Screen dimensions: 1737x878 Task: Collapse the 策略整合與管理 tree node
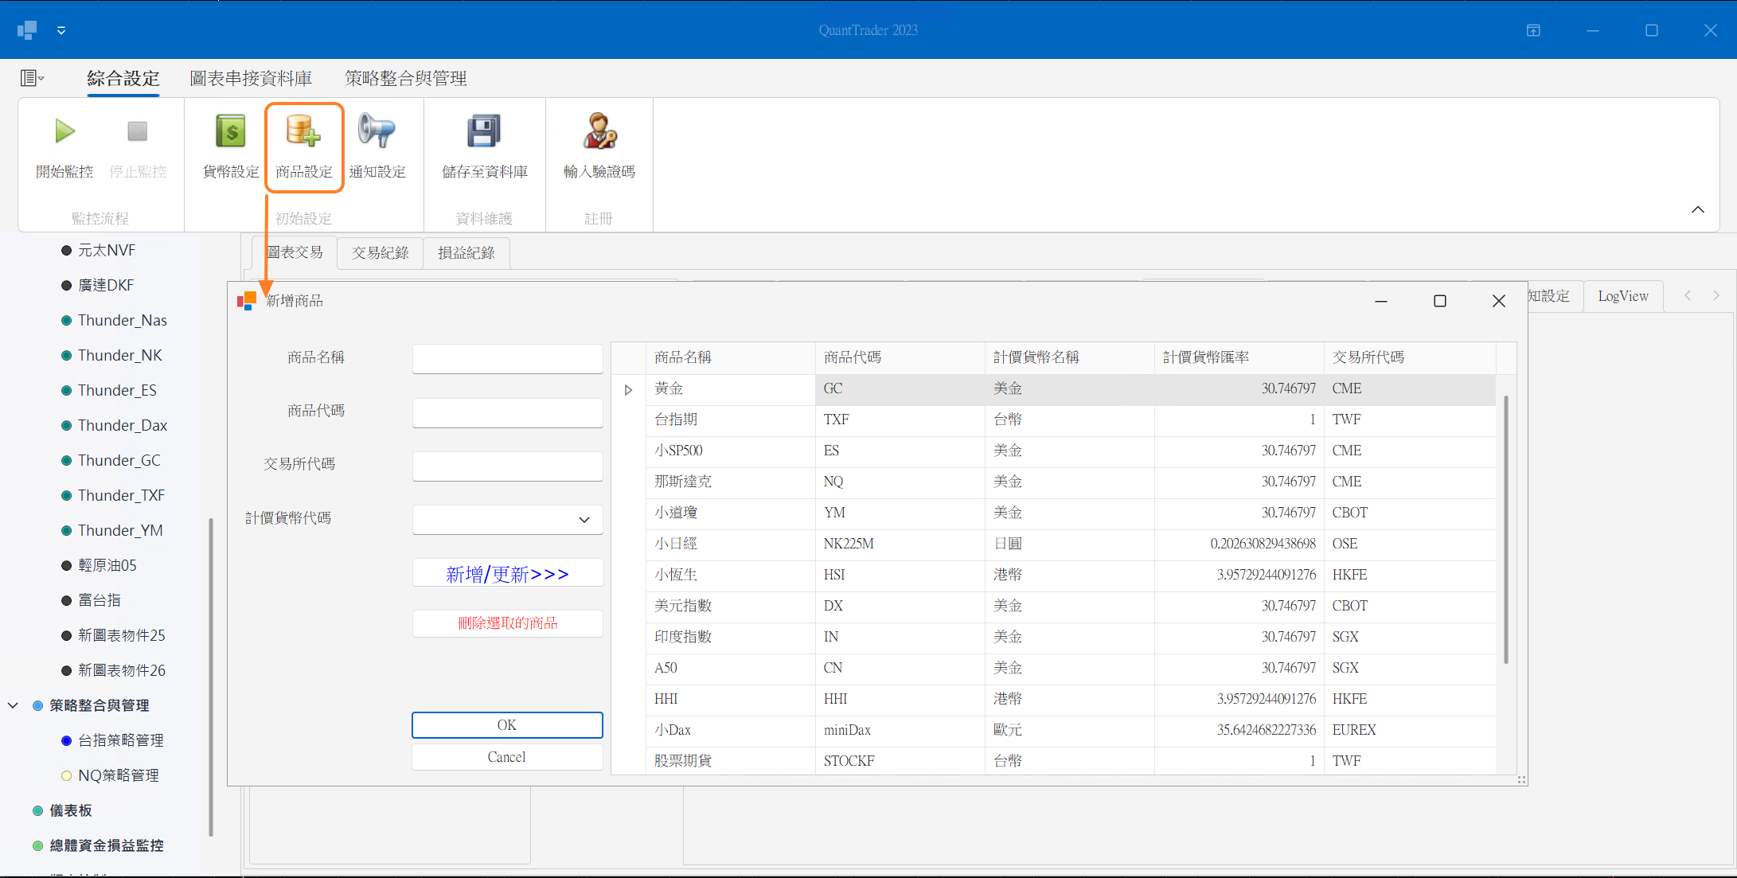point(14,705)
